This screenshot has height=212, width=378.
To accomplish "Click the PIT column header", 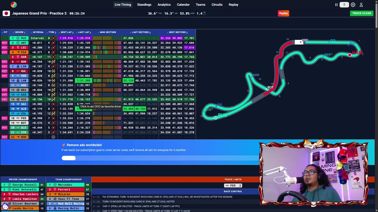I will (x=5, y=32).
